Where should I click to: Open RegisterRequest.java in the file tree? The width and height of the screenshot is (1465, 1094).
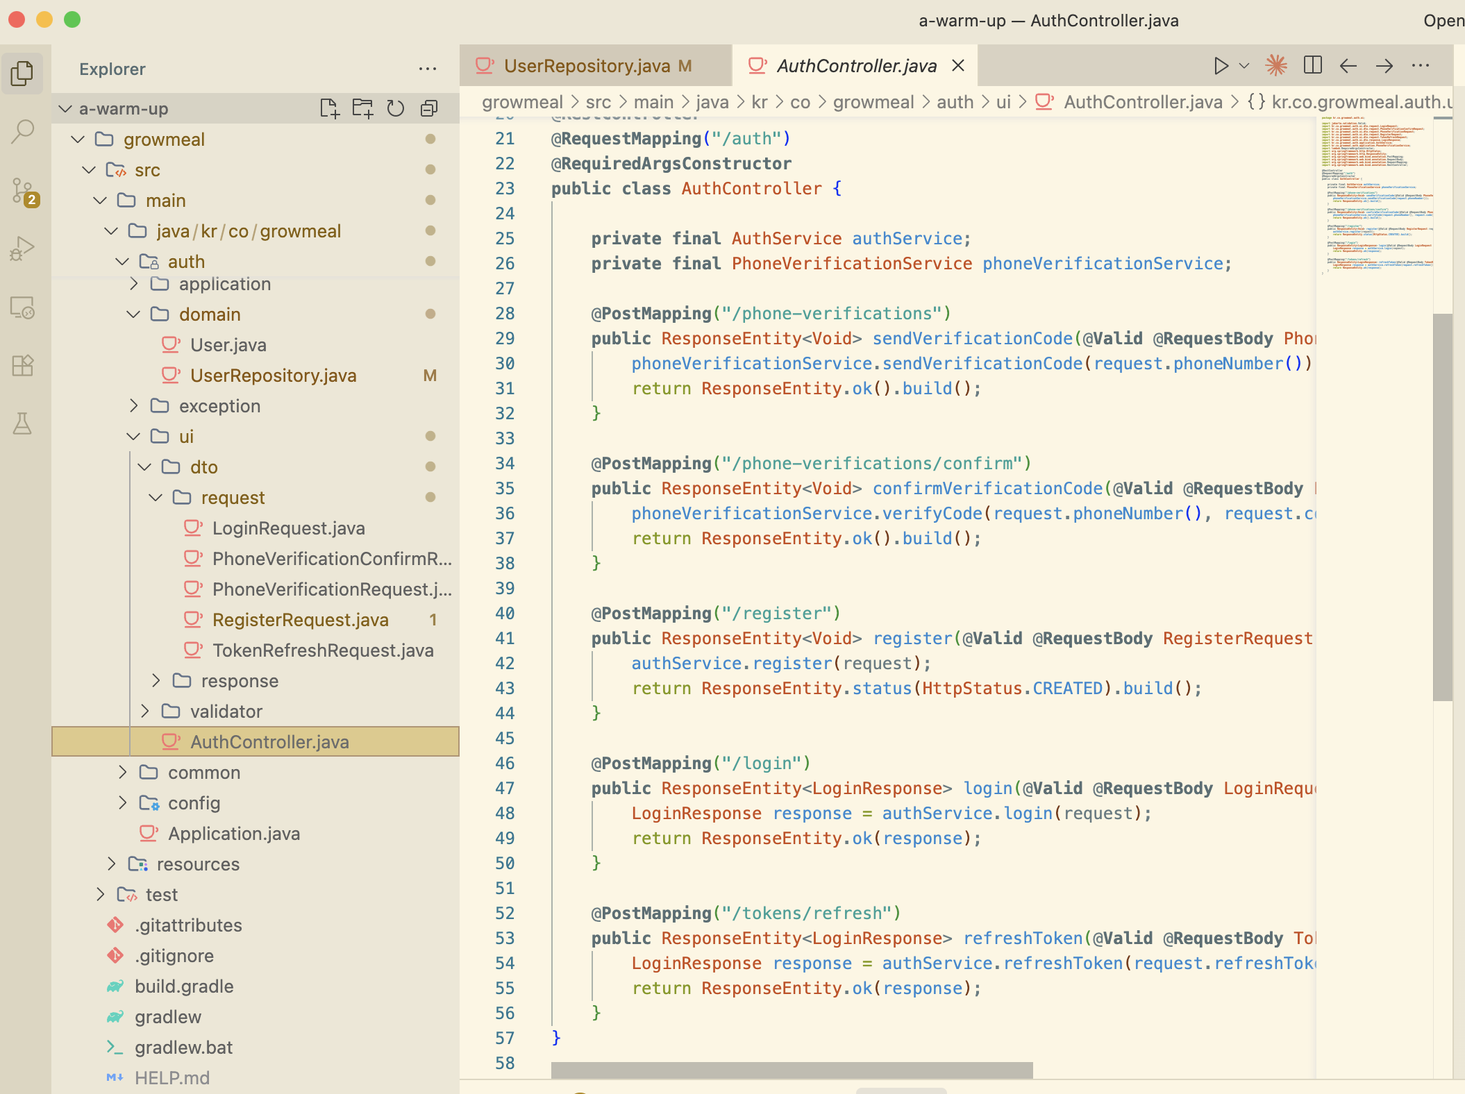pyautogui.click(x=300, y=620)
